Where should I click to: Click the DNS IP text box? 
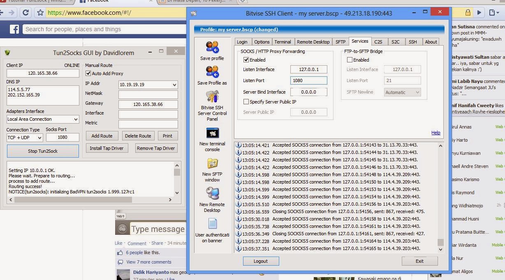click(43, 95)
